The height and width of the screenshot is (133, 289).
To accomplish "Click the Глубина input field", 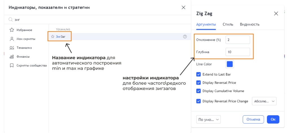I will [x=238, y=52].
